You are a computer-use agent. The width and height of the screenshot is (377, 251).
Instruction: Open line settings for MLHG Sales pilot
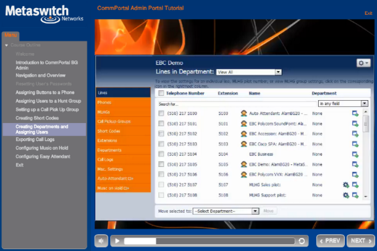click(355, 185)
